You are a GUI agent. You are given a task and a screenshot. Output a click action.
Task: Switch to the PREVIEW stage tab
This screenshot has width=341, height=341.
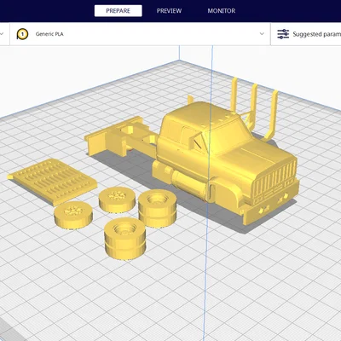(x=169, y=11)
